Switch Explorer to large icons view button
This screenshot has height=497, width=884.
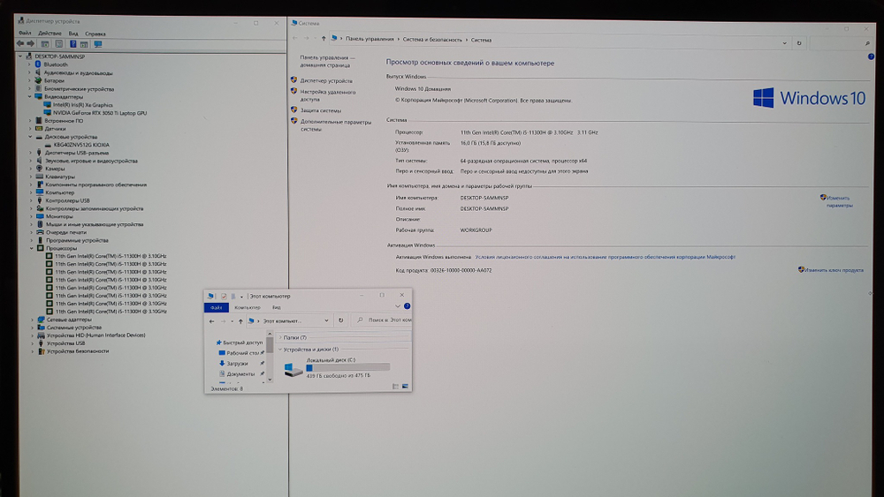[405, 386]
